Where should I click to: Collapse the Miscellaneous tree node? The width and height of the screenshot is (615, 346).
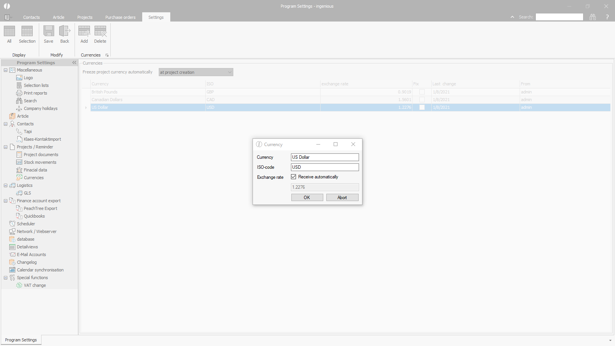(5, 70)
